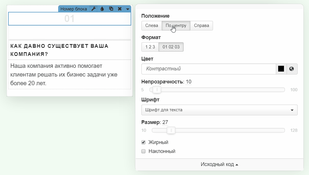Open the Шрифт для текста dropdown
Screen dimensions: 309x175
point(219,110)
